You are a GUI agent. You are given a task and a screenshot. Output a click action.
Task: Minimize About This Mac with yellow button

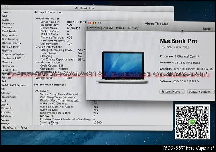[x=95, y=23]
